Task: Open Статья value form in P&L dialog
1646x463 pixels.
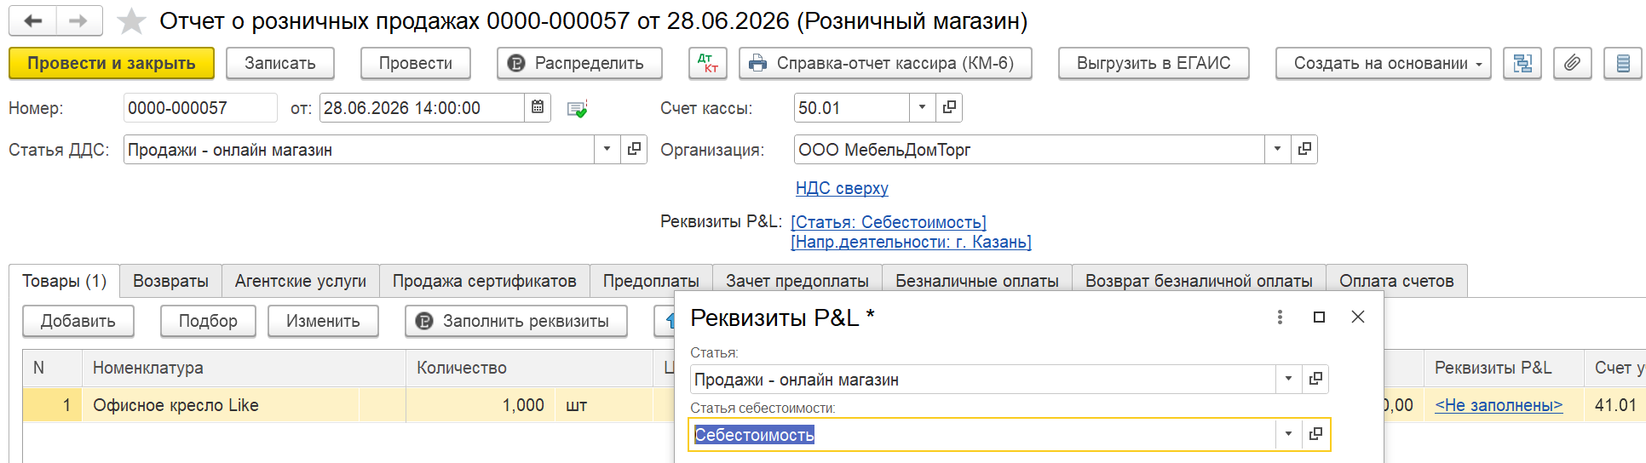Action: [1315, 379]
